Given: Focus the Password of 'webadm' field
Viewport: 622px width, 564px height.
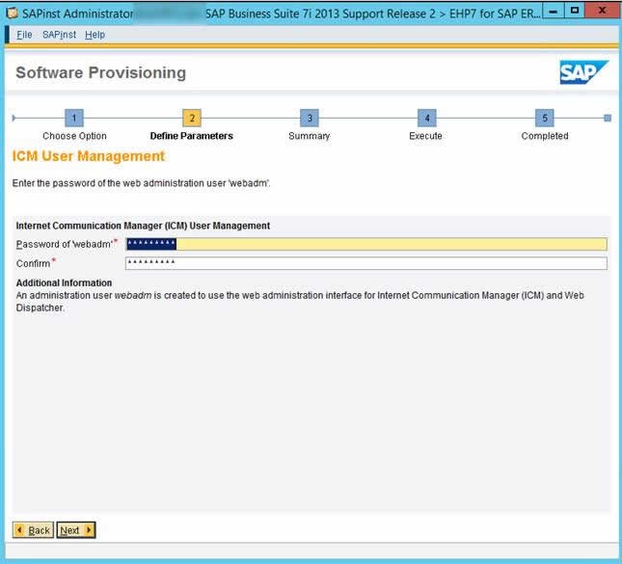Looking at the screenshot, I should [x=366, y=244].
